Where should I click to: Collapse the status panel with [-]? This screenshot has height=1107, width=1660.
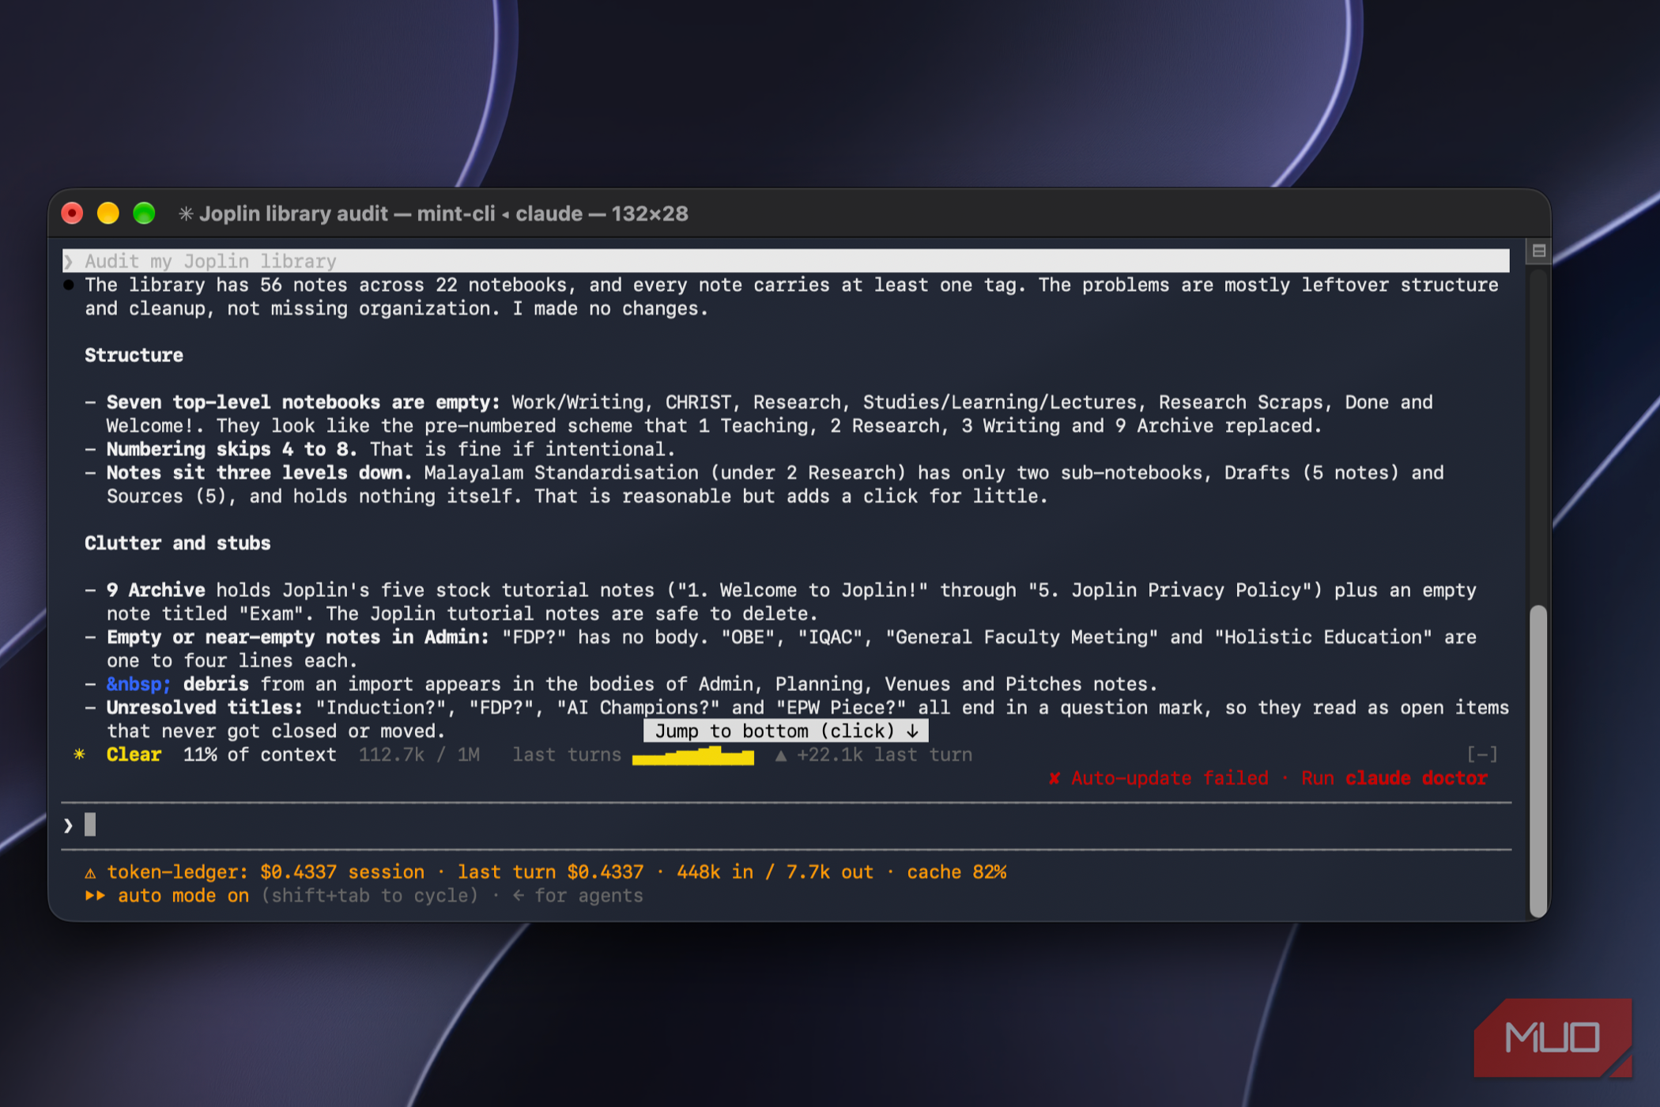[1482, 754]
